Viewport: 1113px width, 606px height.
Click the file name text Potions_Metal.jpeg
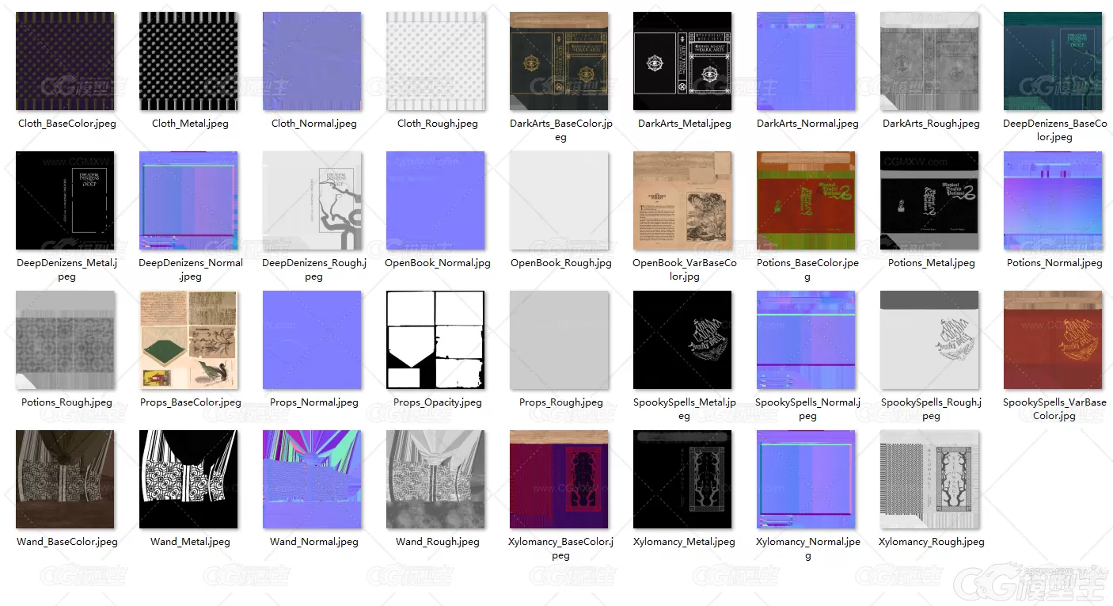(x=932, y=263)
